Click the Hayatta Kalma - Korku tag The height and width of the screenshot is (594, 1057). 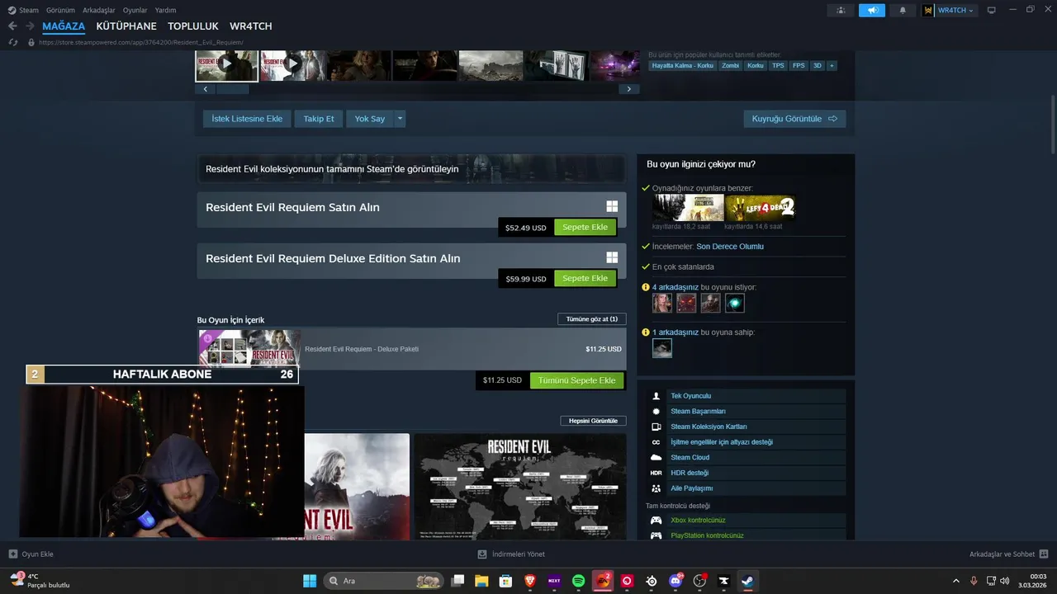click(683, 65)
